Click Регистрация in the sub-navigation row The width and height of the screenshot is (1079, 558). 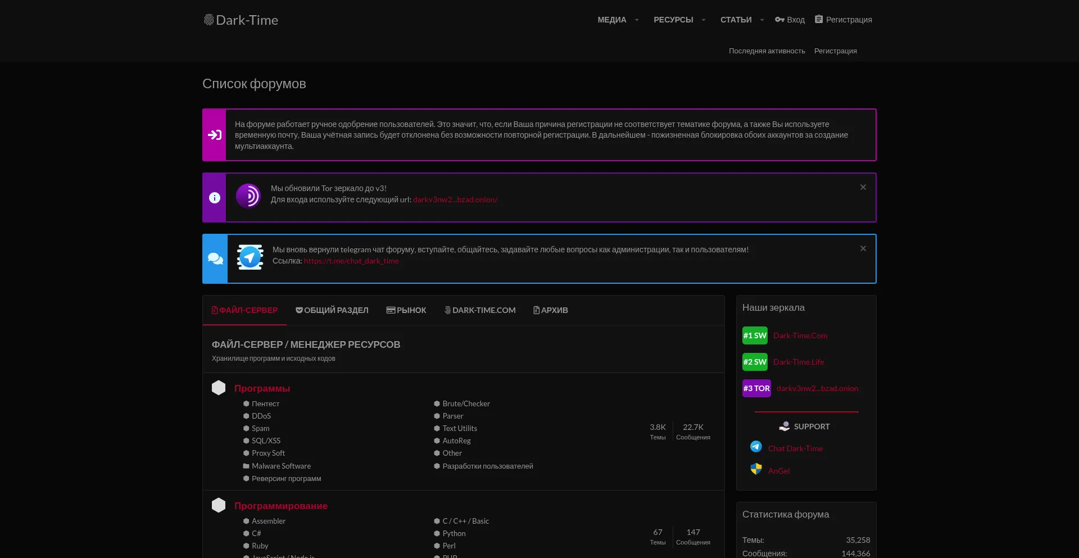point(835,51)
